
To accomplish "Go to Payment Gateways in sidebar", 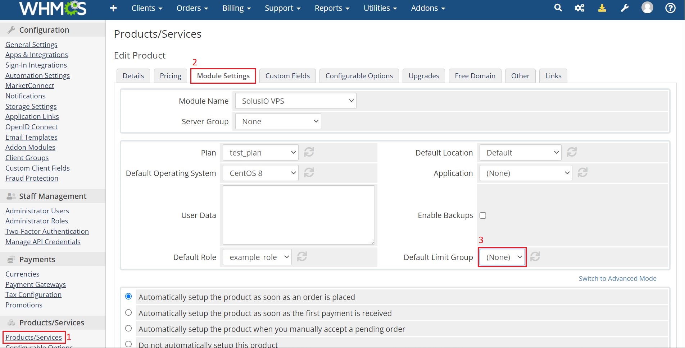I will point(36,284).
